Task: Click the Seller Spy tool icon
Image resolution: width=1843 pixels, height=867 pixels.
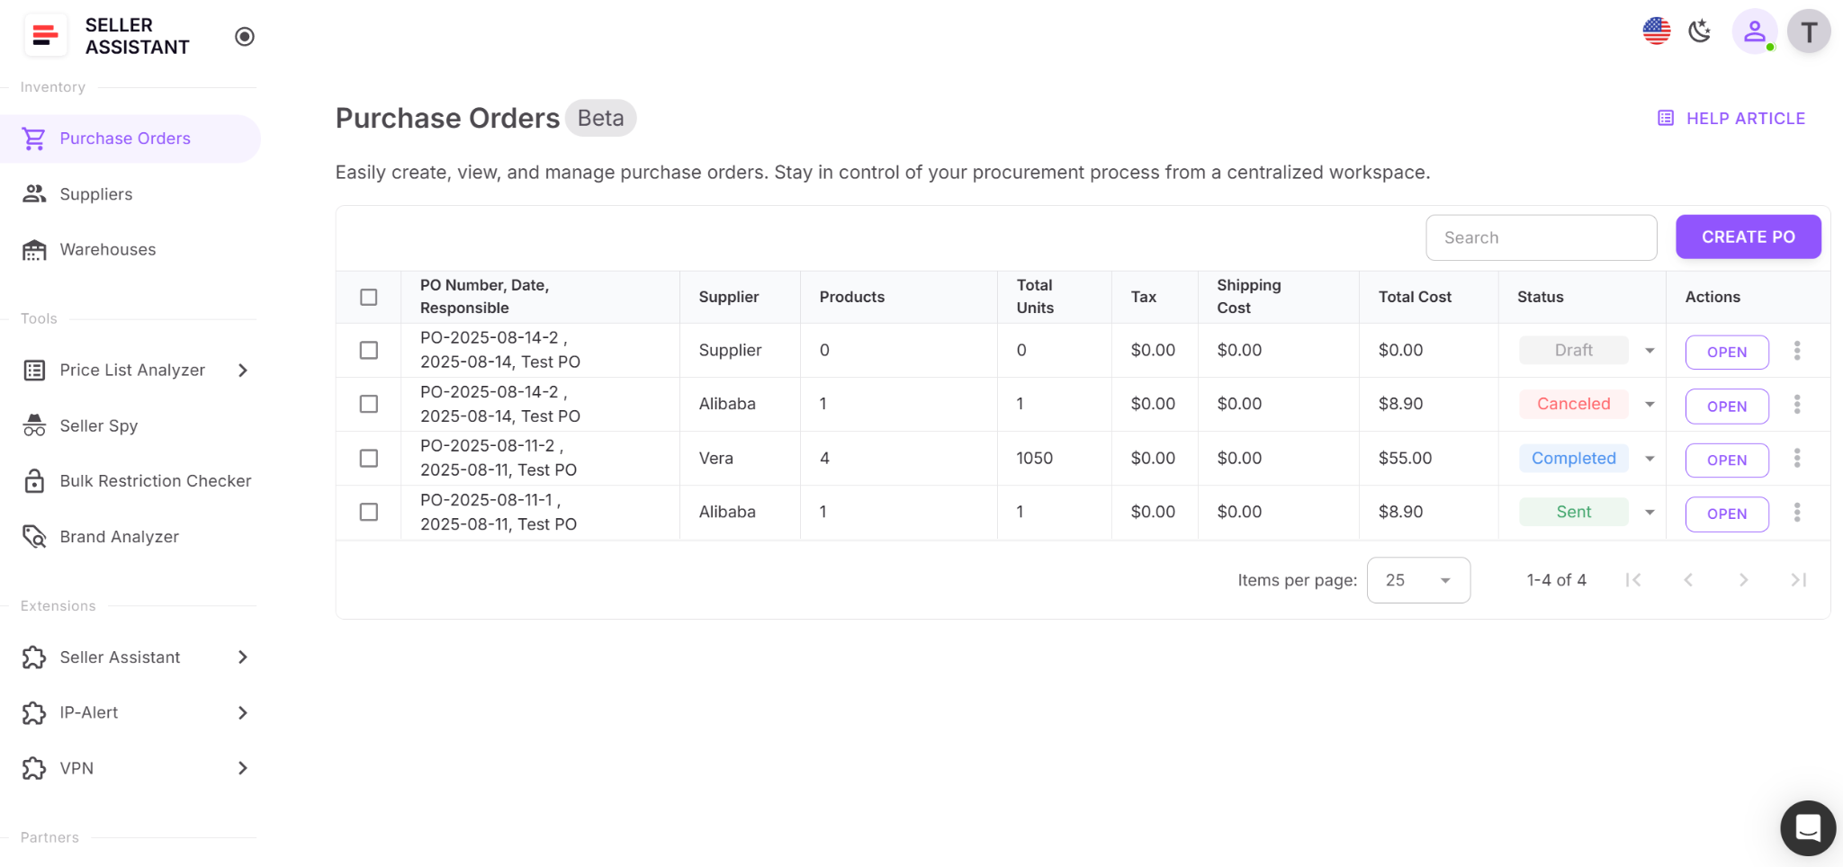Action: point(33,425)
